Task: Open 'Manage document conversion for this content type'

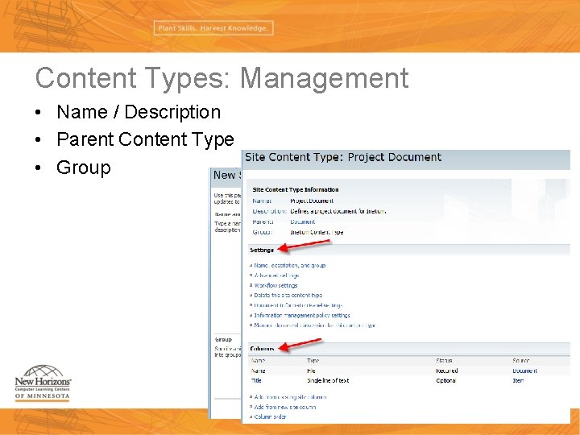Action: (x=315, y=325)
